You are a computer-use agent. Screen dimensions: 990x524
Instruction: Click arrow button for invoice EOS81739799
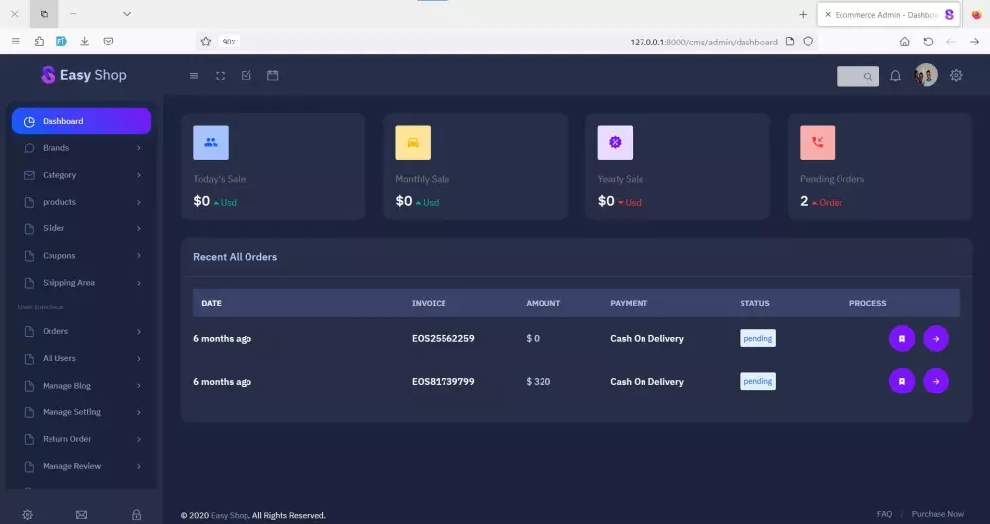pos(936,381)
